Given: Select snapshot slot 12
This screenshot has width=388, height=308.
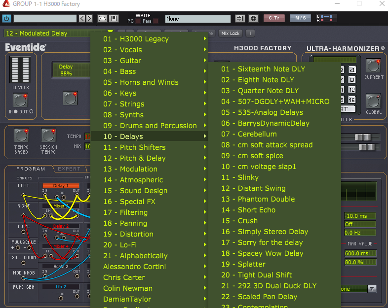Looking at the screenshot, I should (x=352, y=89).
